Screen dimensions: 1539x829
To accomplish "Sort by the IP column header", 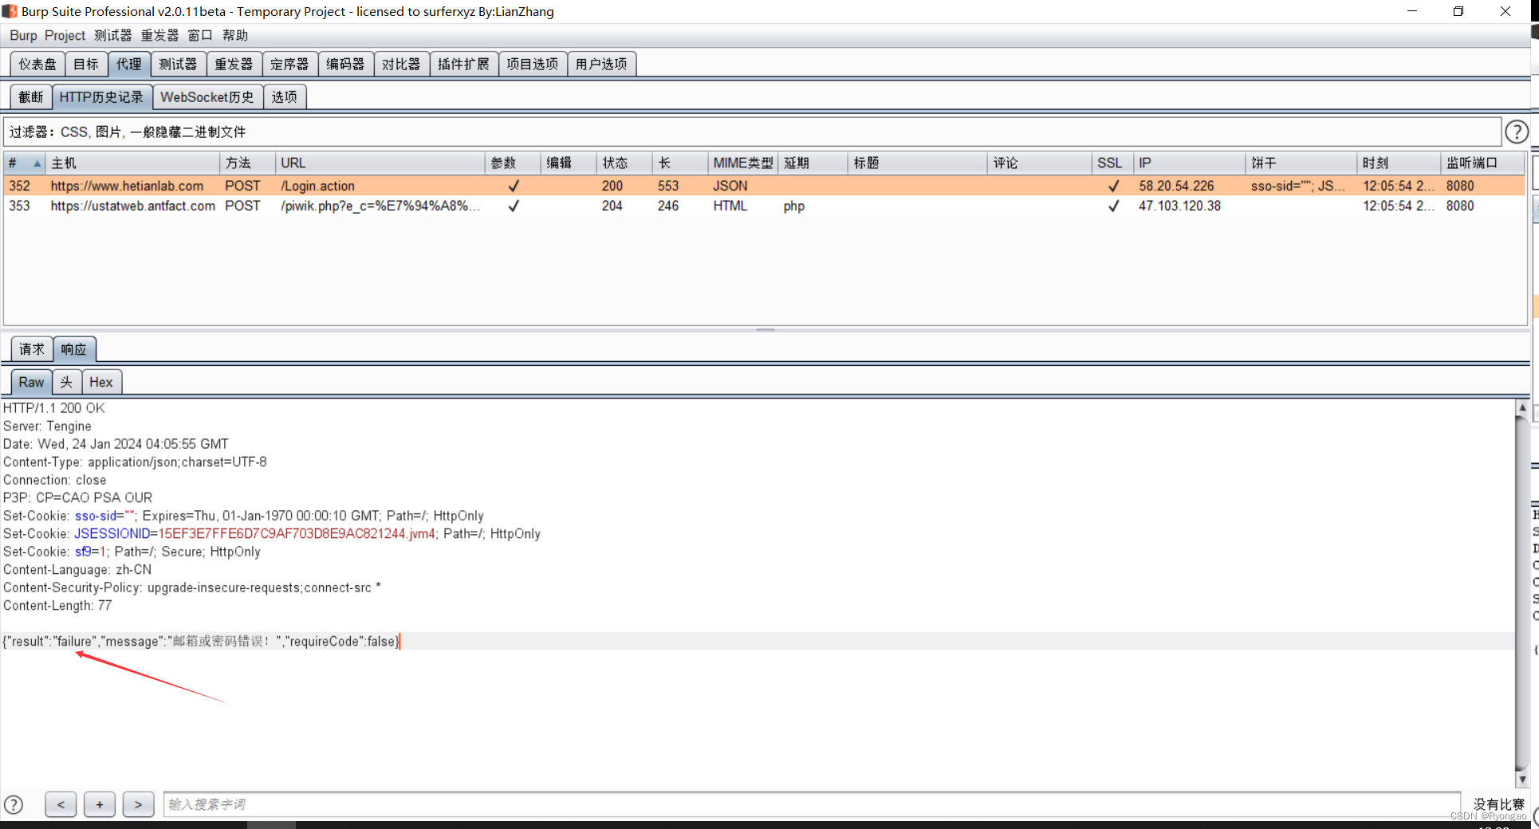I will click(1189, 163).
